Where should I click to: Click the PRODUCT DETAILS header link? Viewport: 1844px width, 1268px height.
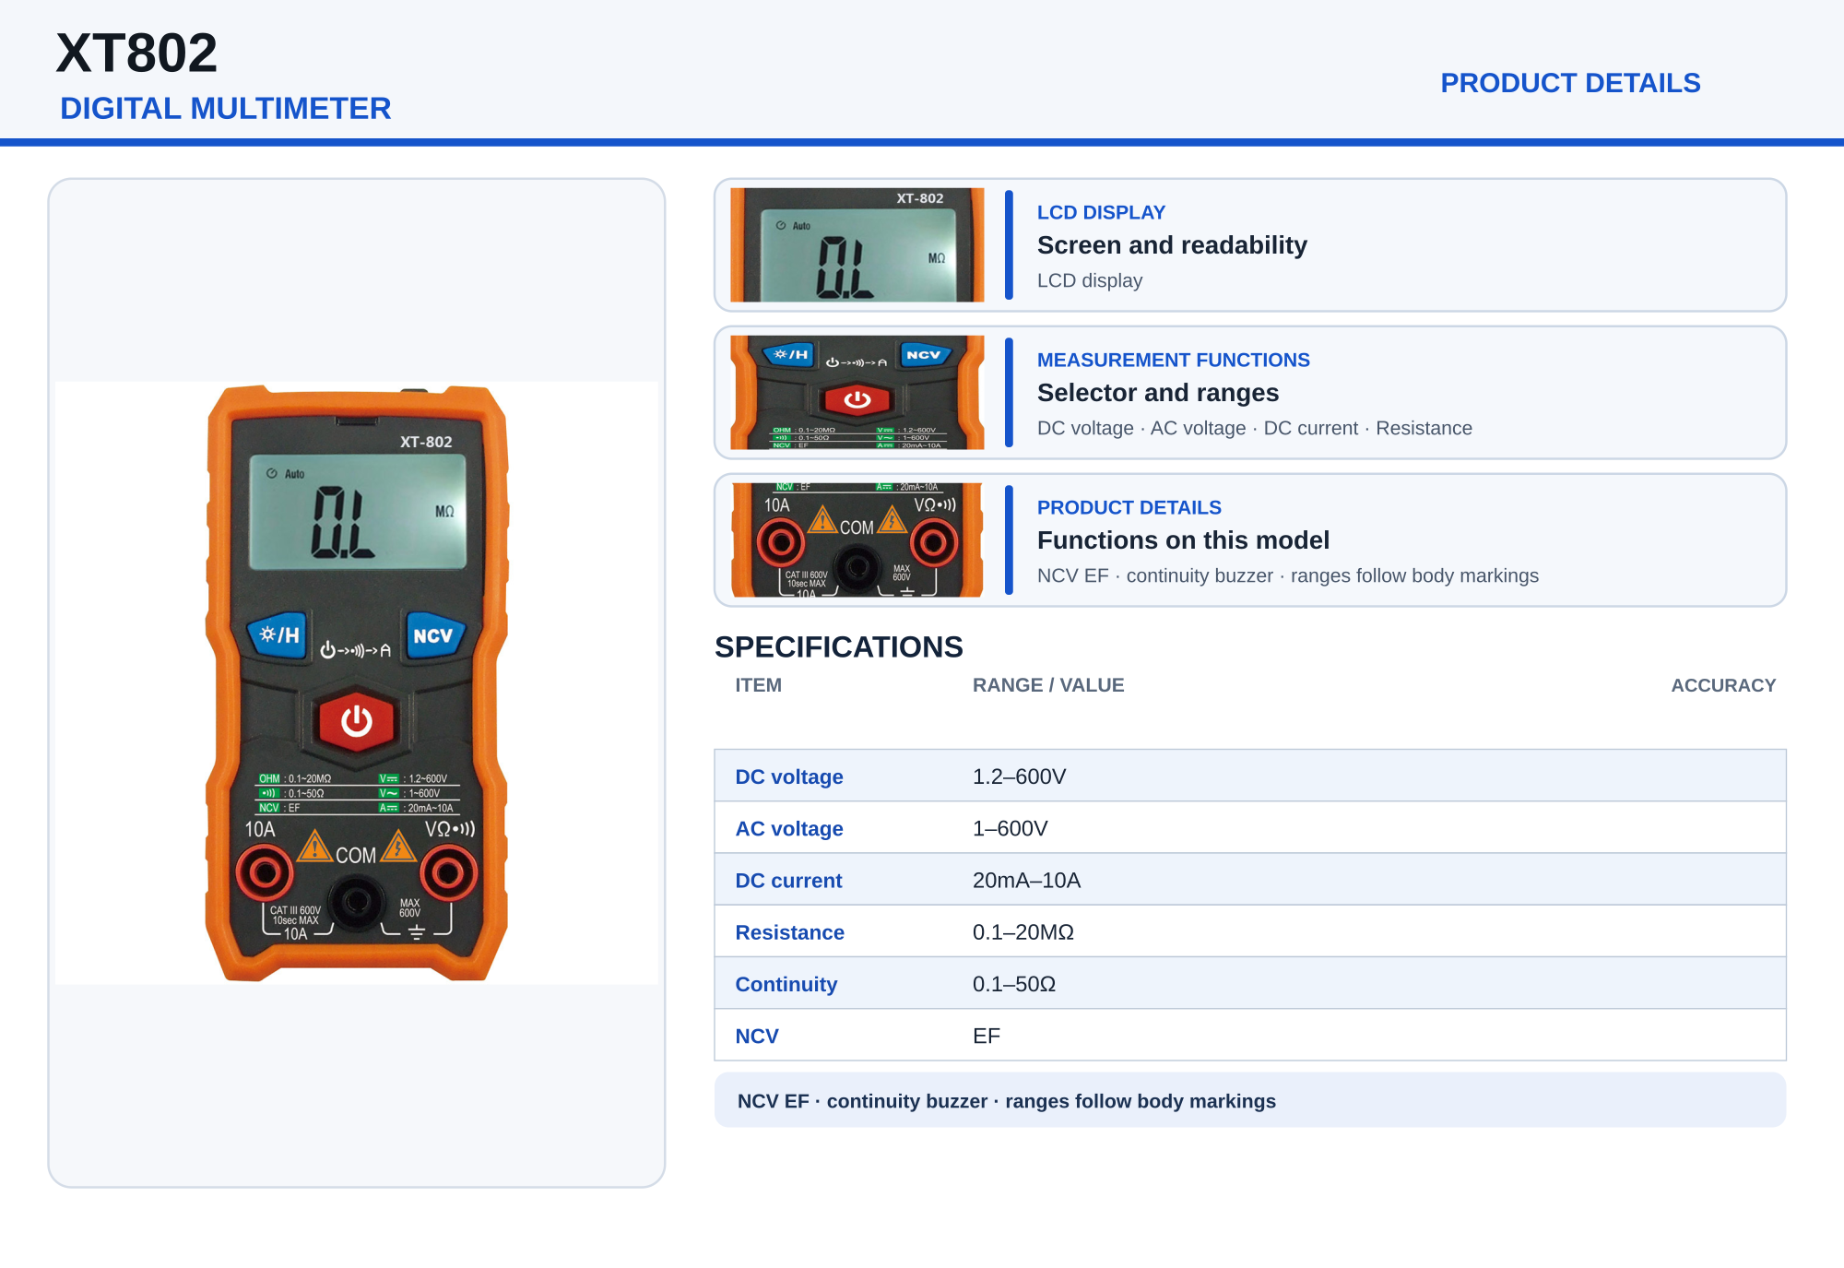pos(1570,83)
